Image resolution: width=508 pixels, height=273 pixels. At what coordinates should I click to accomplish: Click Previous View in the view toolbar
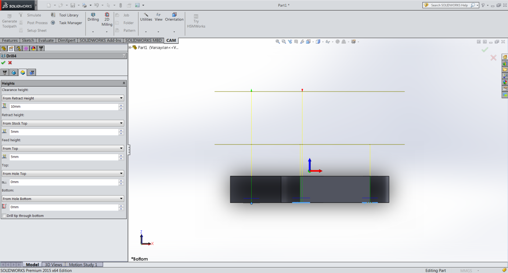pos(290,42)
